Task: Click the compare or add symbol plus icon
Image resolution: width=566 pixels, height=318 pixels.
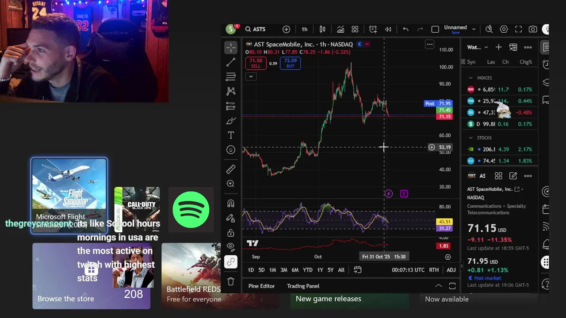Action: [x=287, y=29]
